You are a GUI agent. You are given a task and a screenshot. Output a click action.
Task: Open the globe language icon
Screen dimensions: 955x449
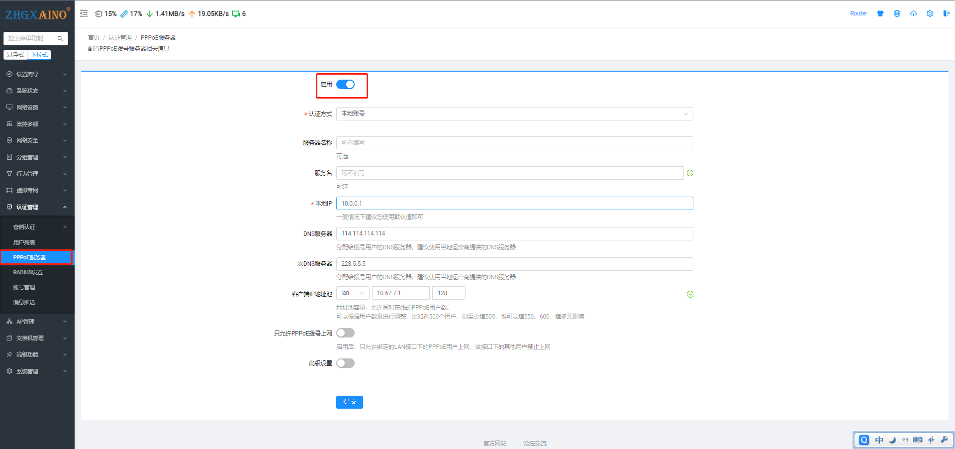click(x=897, y=13)
